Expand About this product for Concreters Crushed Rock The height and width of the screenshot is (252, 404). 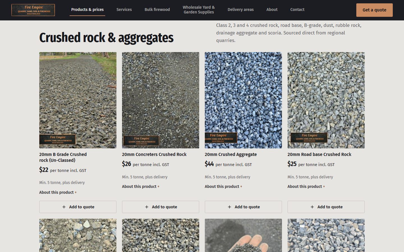click(141, 186)
